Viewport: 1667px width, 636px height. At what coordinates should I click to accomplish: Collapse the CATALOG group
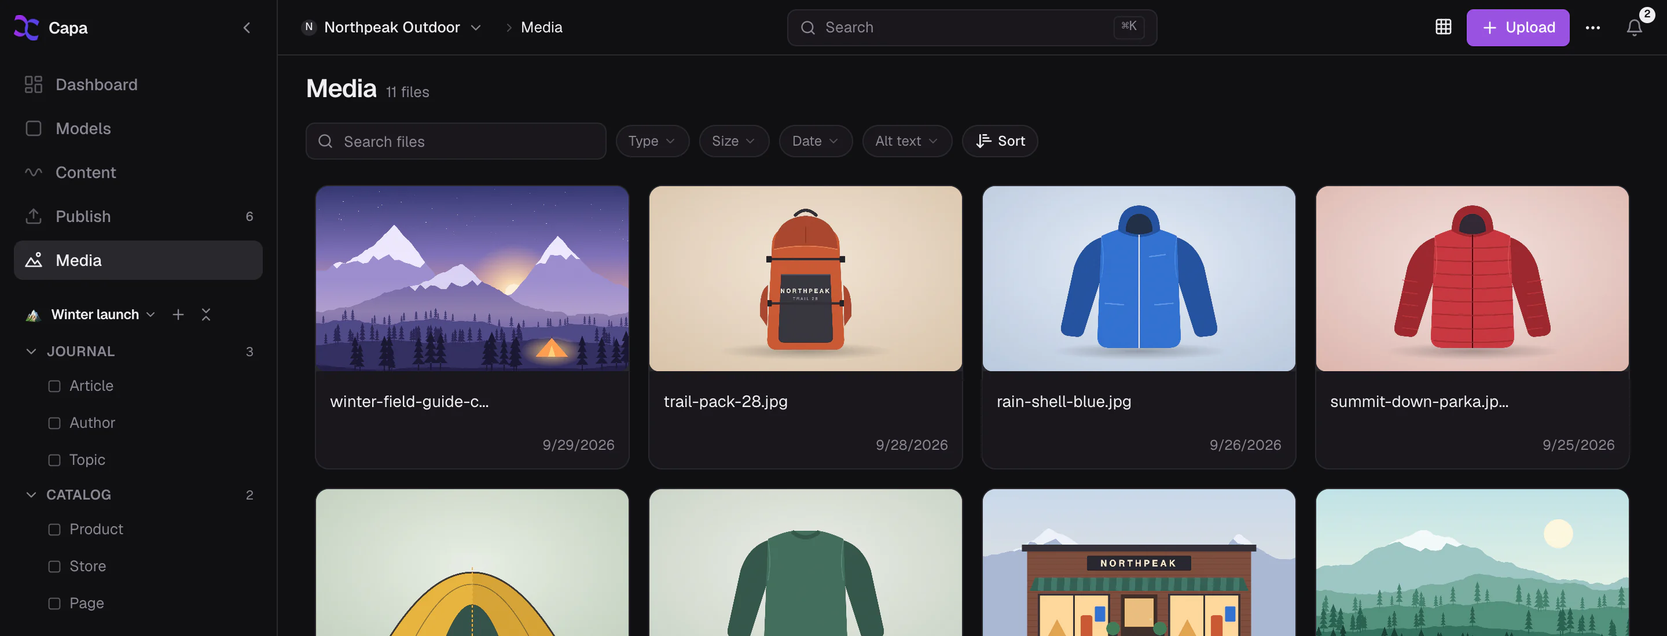pos(31,495)
